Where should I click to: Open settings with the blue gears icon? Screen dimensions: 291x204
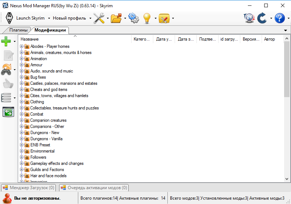[134, 18]
